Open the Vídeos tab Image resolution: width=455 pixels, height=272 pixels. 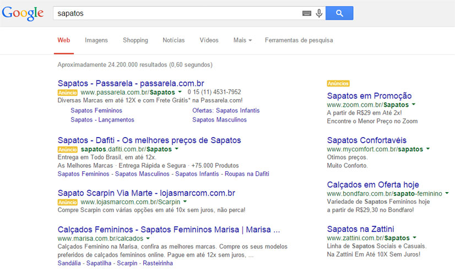(x=209, y=40)
